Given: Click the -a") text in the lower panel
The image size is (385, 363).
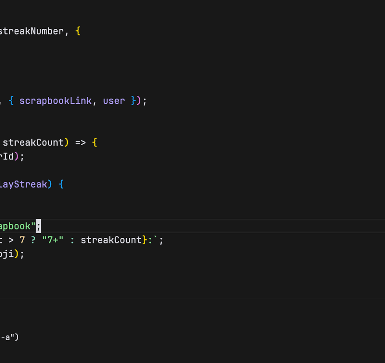Looking at the screenshot, I should click(x=10, y=337).
